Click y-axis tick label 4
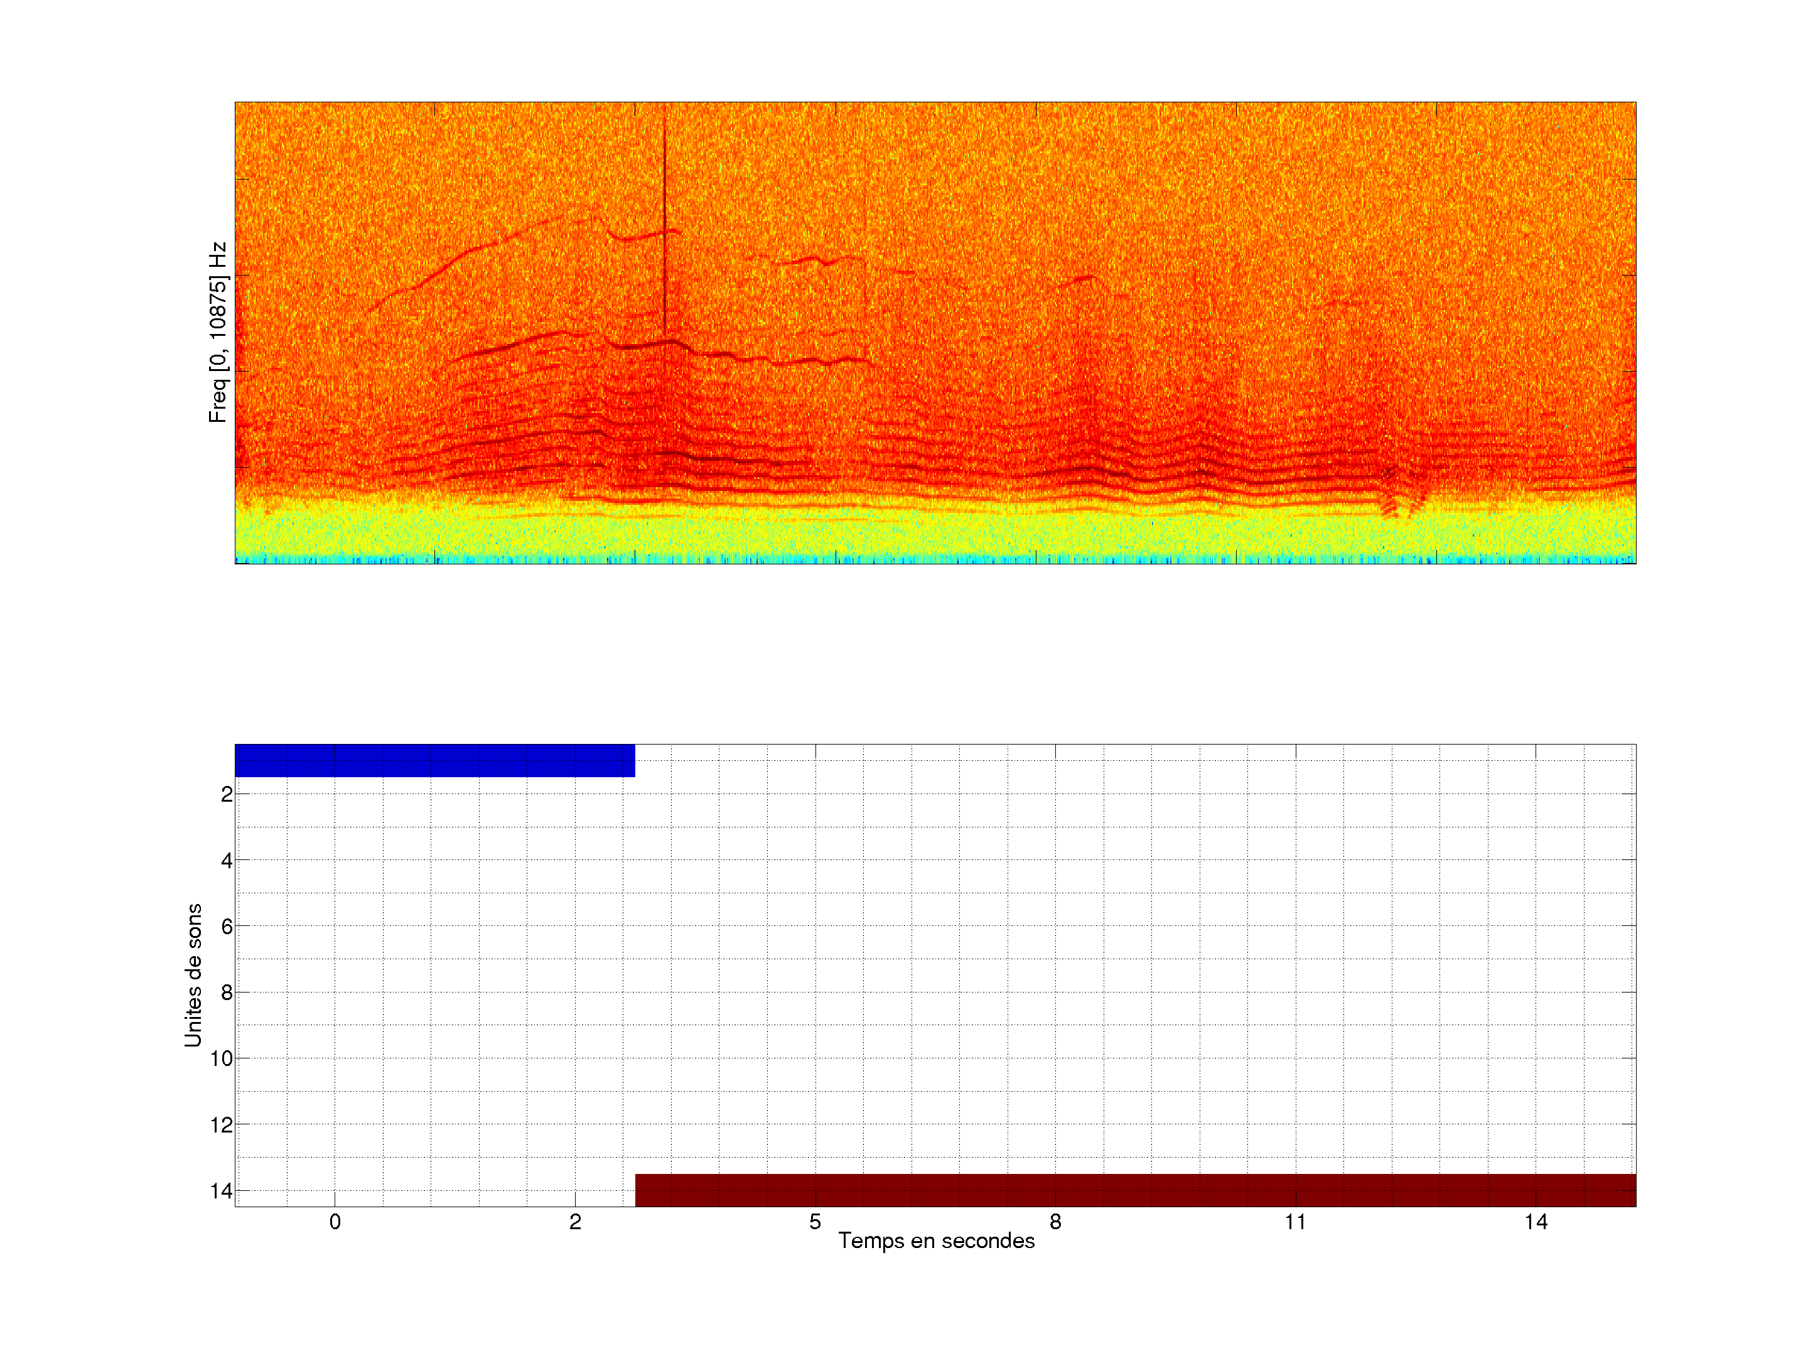This screenshot has height=1356, width=1808. (227, 861)
